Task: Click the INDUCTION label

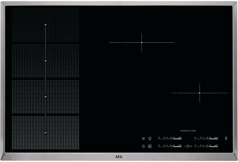Action: tap(188, 131)
